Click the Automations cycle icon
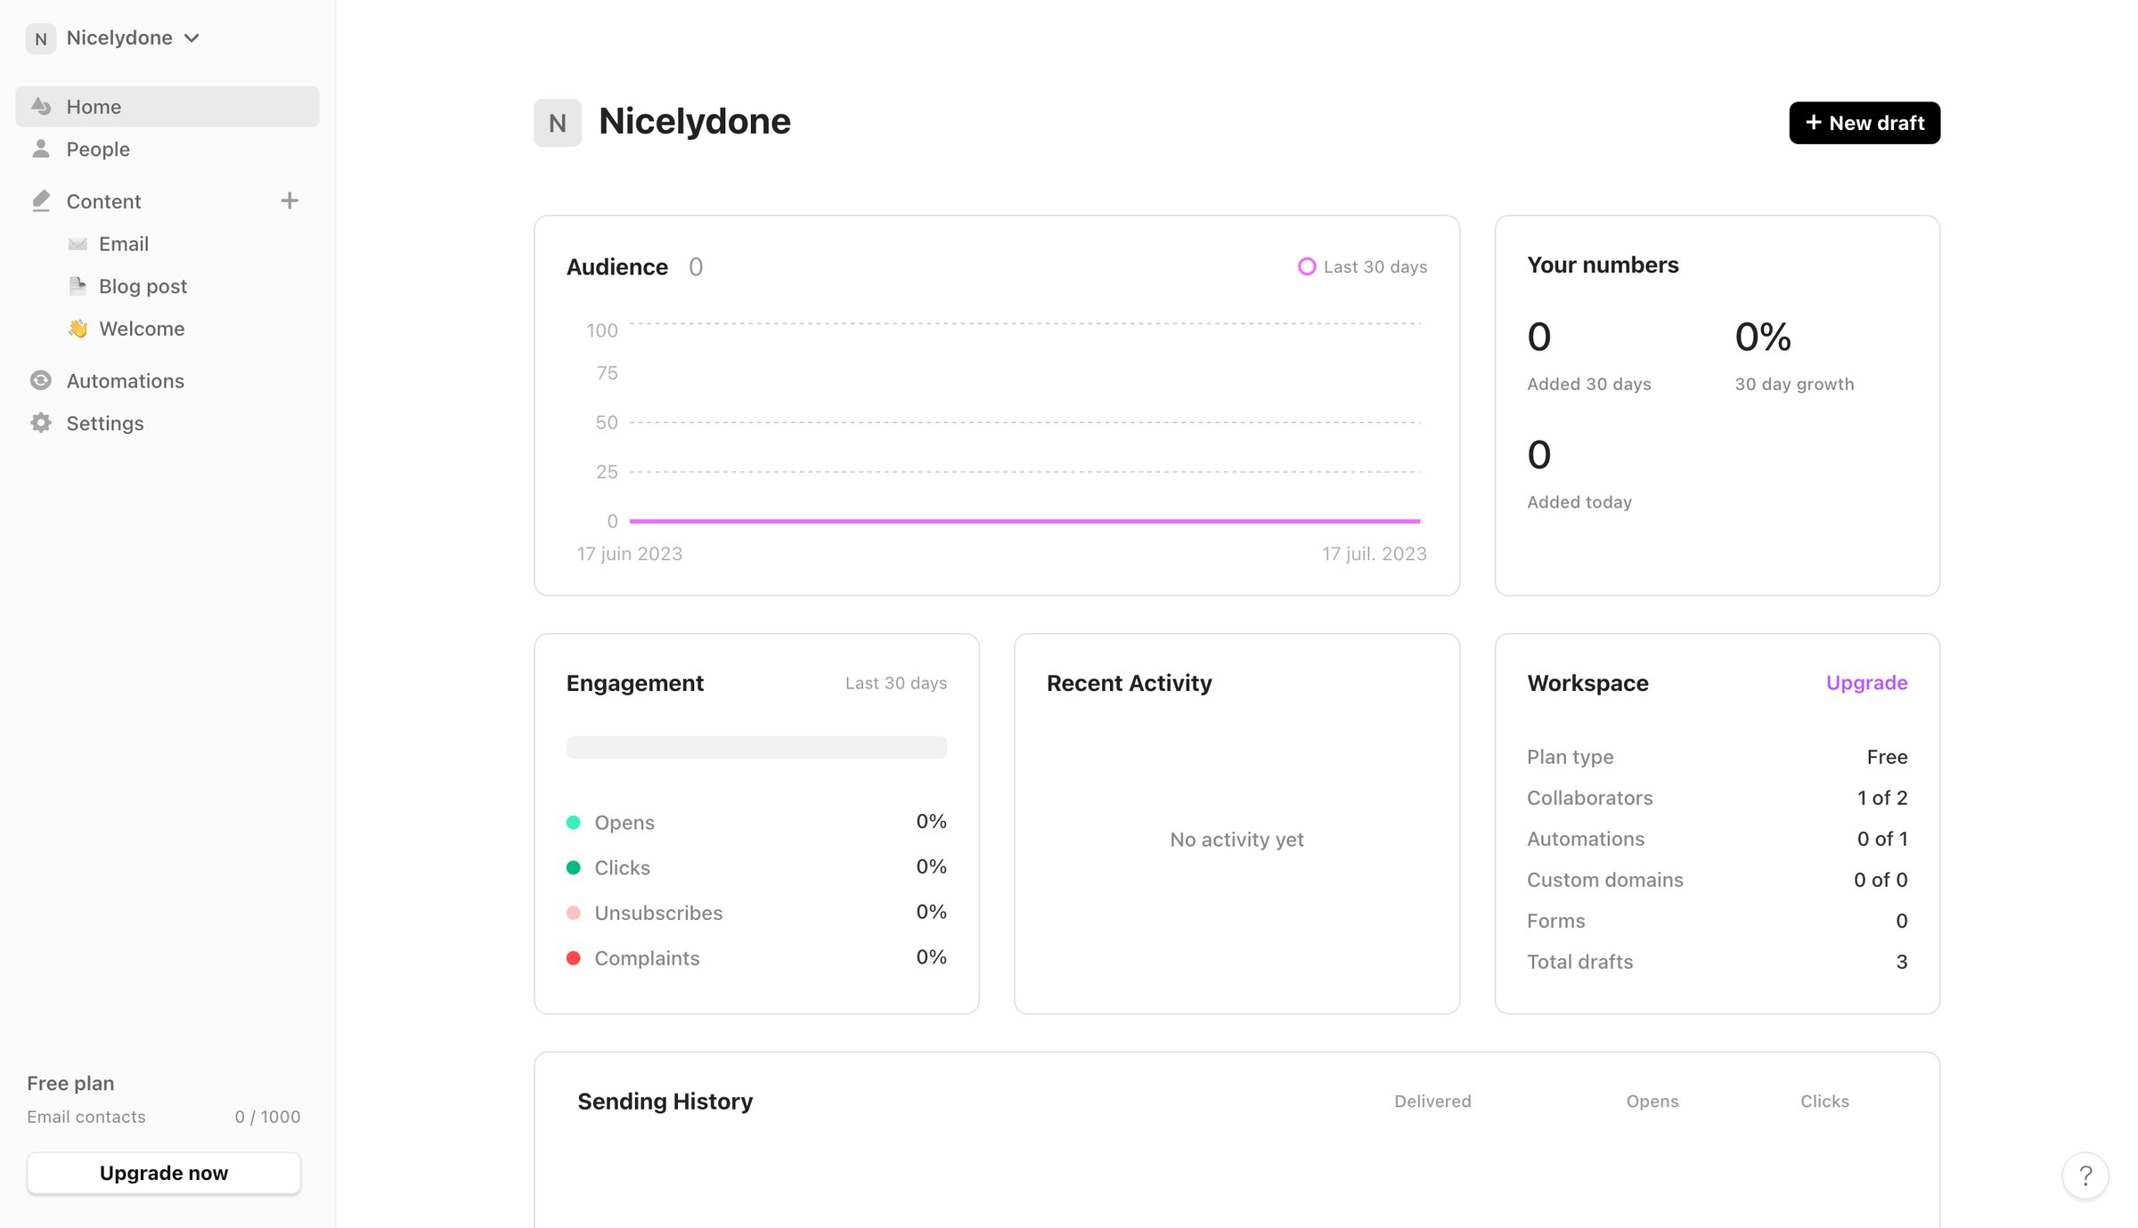This screenshot has width=2138, height=1228. point(41,381)
